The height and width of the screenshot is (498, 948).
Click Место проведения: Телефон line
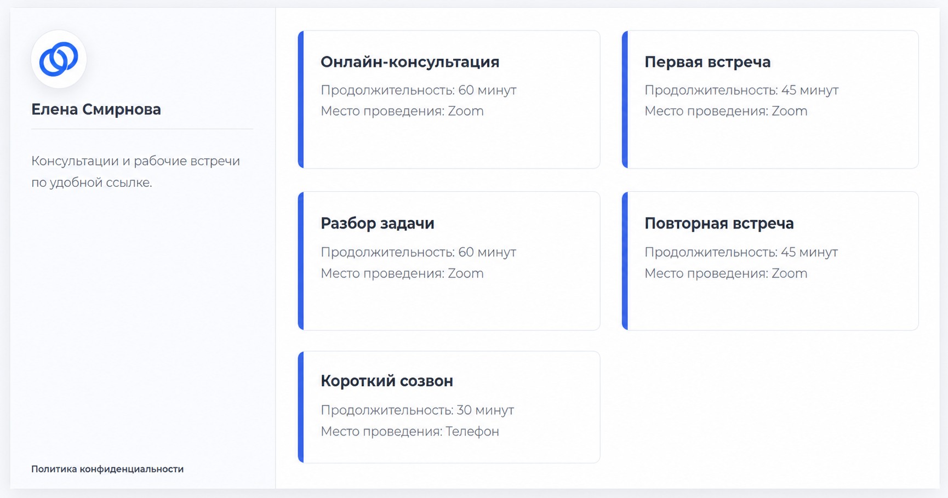coord(410,431)
